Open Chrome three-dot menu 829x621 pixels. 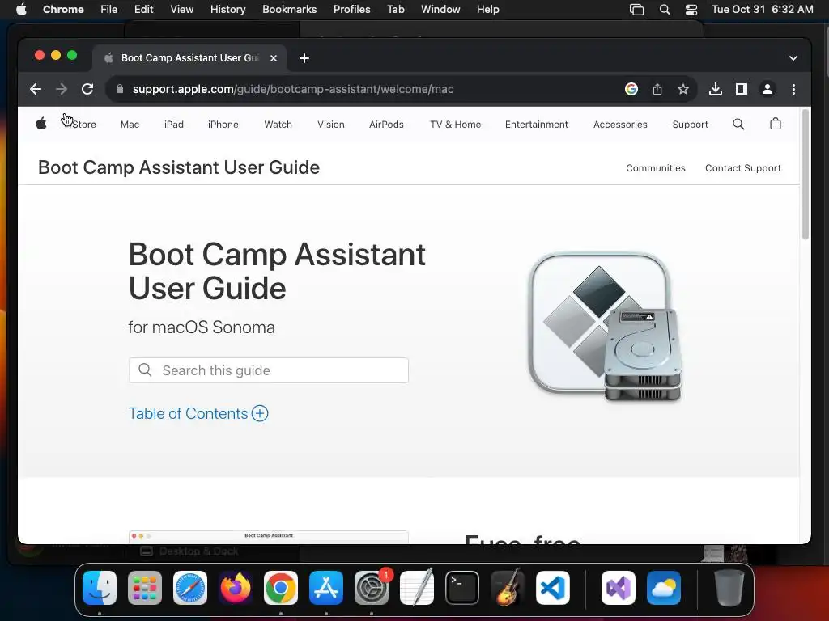point(793,89)
